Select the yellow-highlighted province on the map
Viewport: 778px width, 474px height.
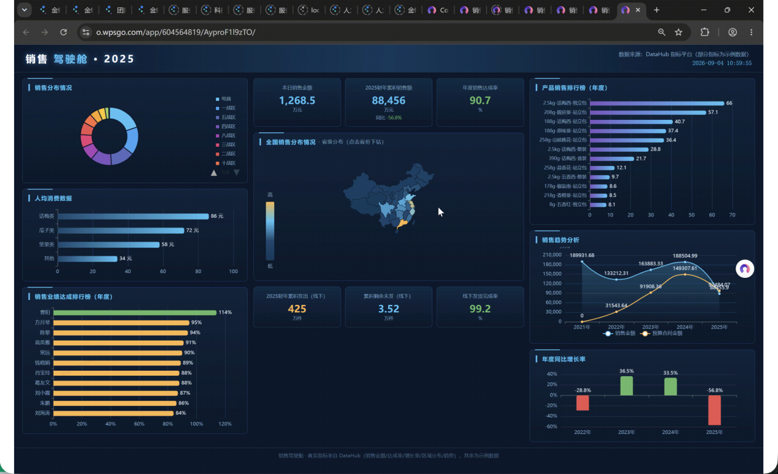403,224
